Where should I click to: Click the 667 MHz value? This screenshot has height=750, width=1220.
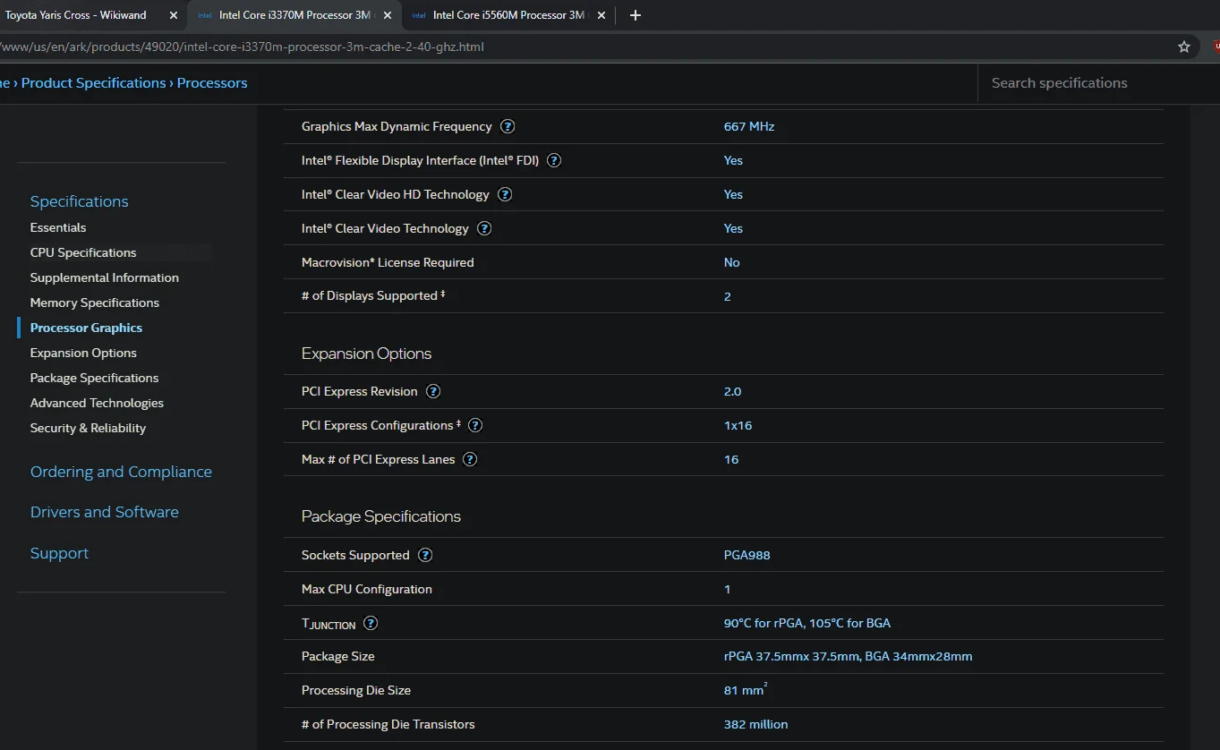[749, 126]
